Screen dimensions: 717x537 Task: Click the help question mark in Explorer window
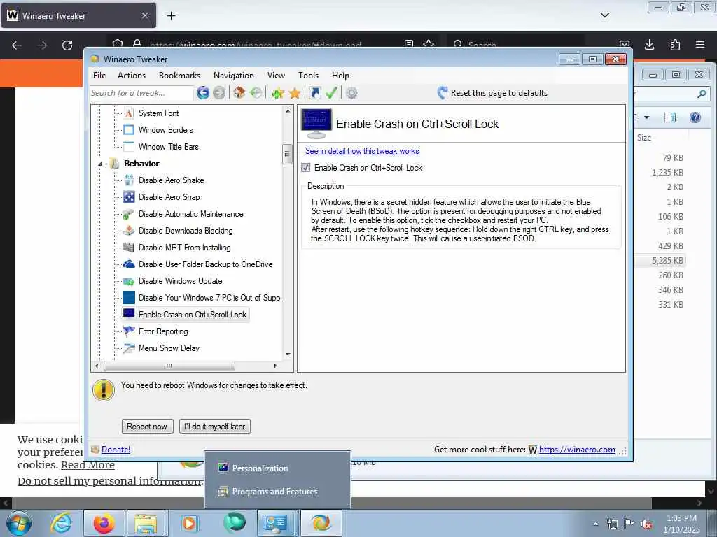coord(695,117)
